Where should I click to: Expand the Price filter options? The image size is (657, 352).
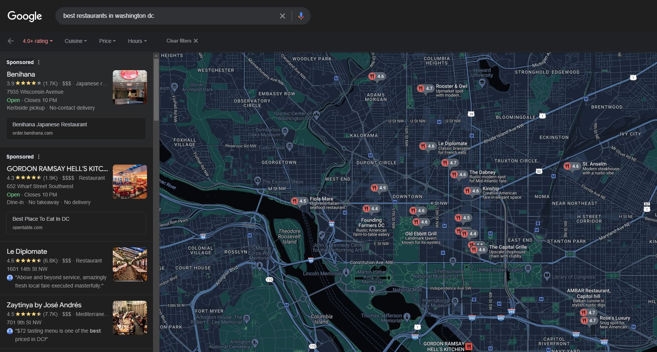coord(107,41)
